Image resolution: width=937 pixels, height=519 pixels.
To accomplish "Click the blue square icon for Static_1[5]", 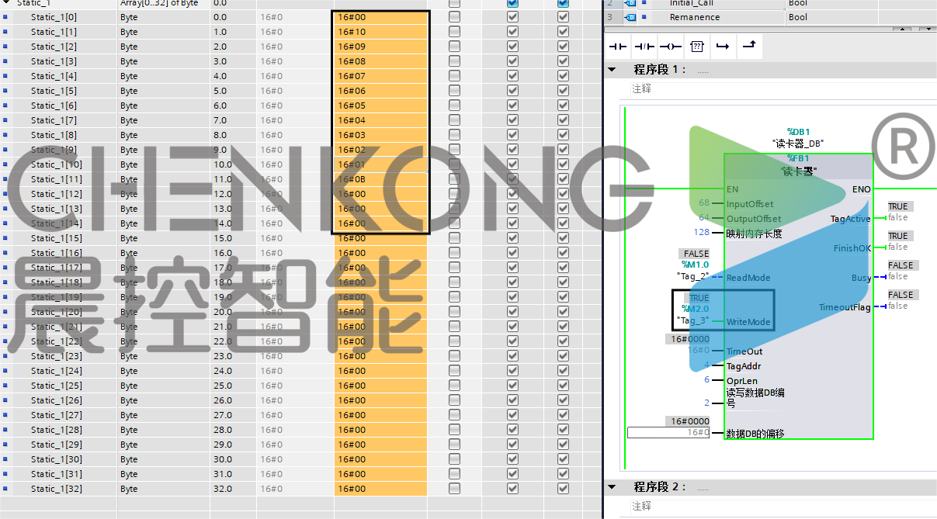I will pyautogui.click(x=5, y=91).
